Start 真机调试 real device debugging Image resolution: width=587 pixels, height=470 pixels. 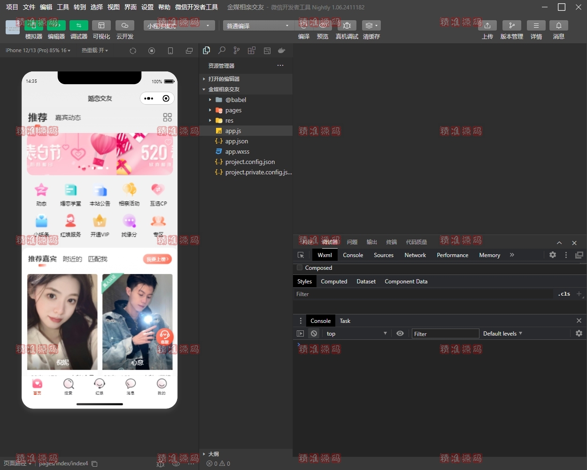tap(347, 25)
